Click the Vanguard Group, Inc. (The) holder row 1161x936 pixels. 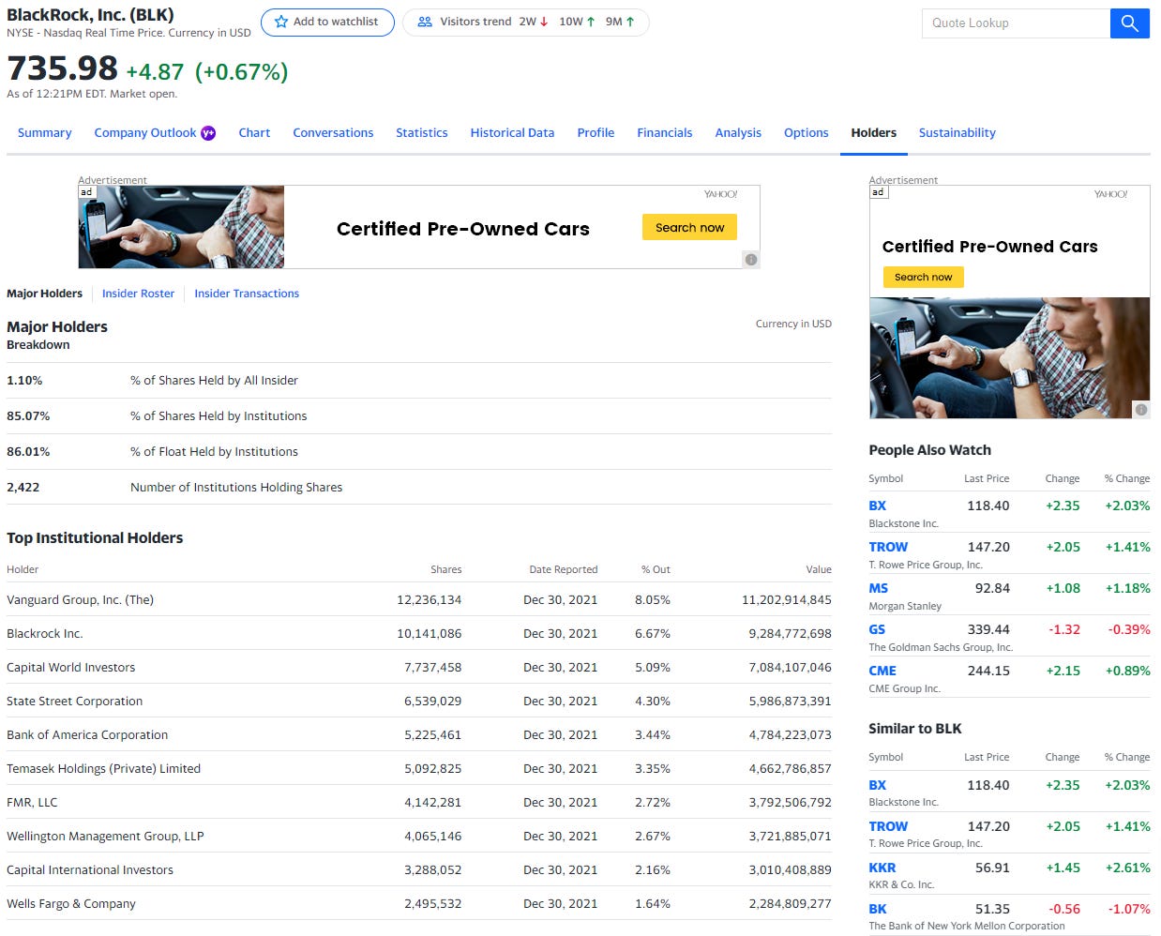419,599
